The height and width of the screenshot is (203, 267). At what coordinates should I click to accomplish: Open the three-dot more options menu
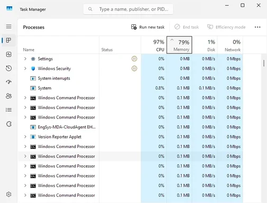[x=257, y=27]
